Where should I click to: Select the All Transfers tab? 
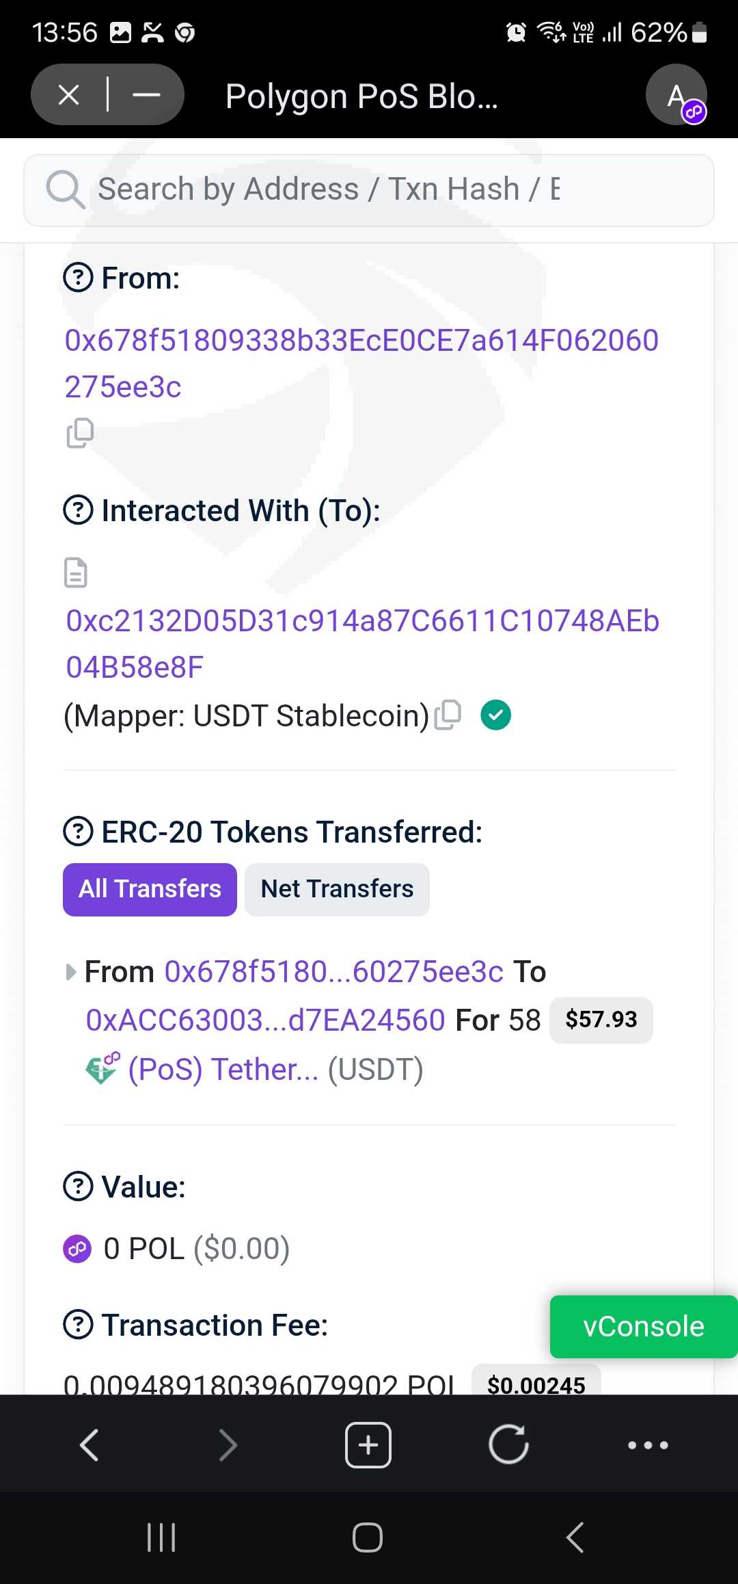point(150,889)
